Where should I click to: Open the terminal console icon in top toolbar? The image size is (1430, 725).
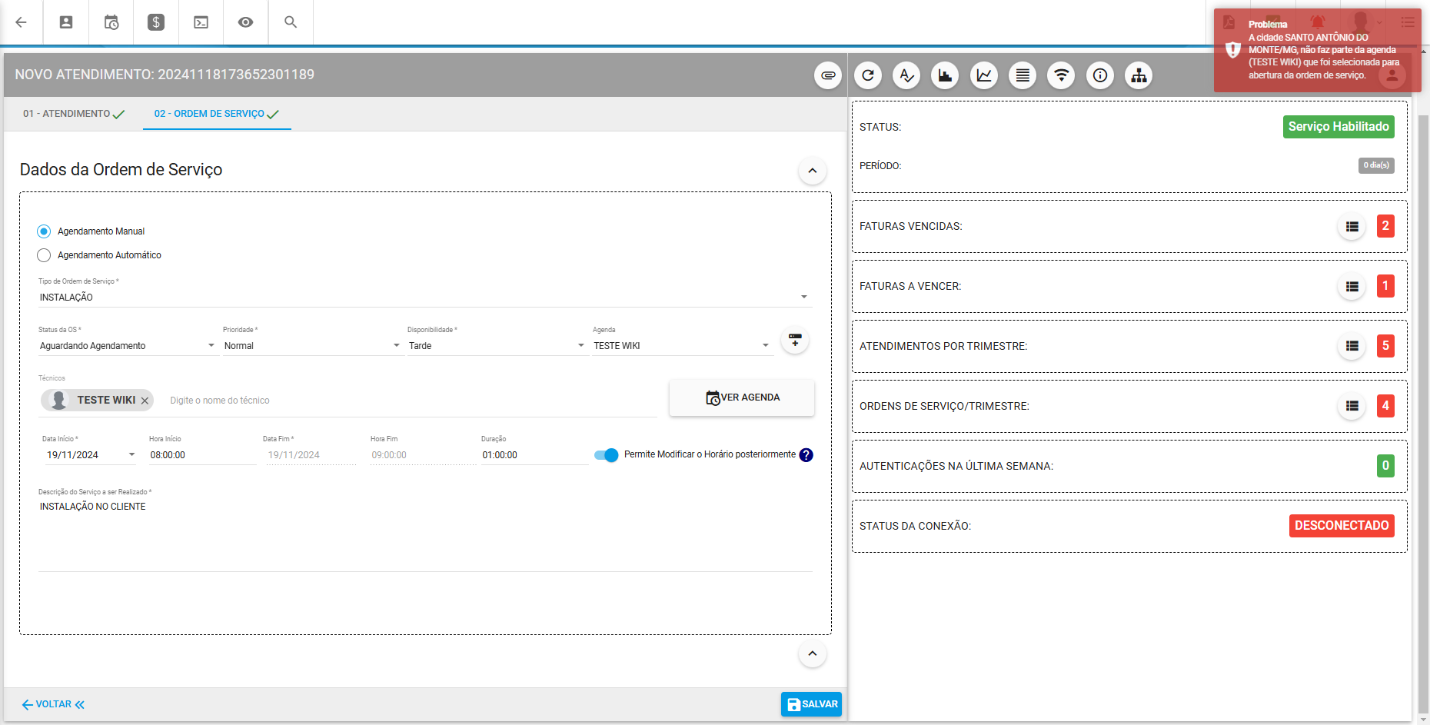pyautogui.click(x=201, y=22)
